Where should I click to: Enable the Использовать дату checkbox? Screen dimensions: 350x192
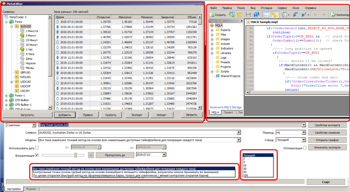[37, 148]
